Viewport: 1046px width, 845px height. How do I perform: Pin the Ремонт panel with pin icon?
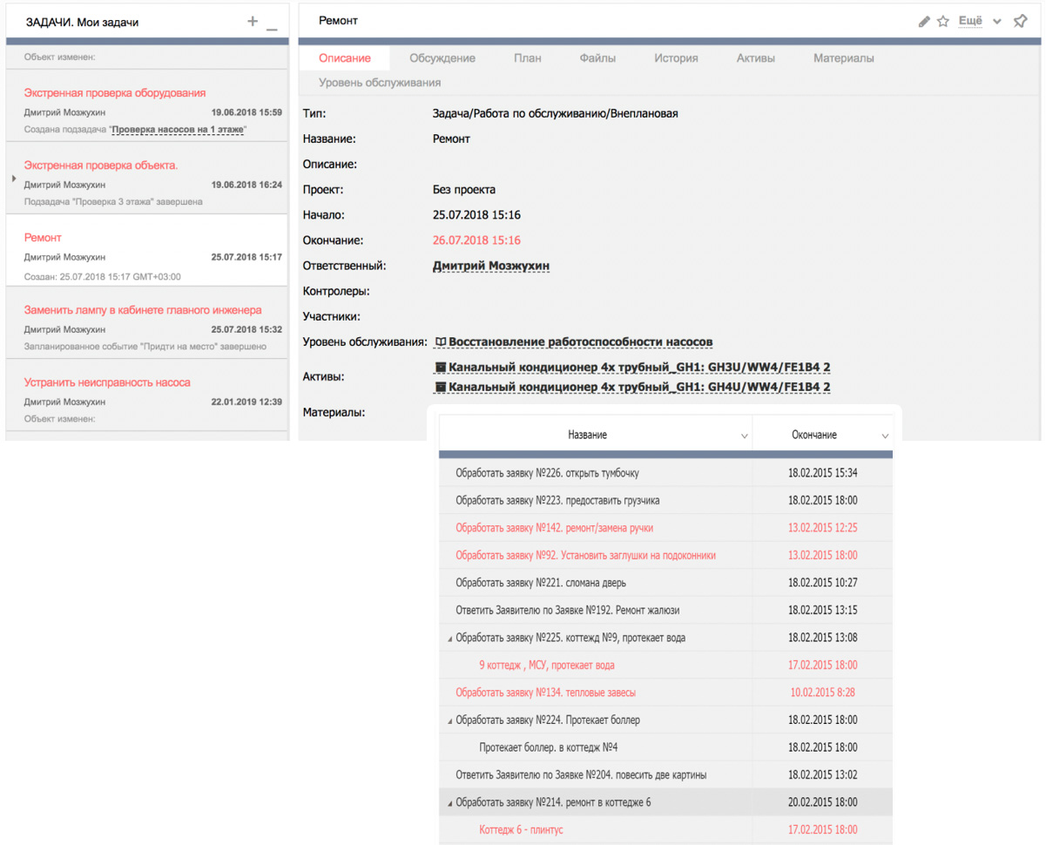tap(1020, 22)
